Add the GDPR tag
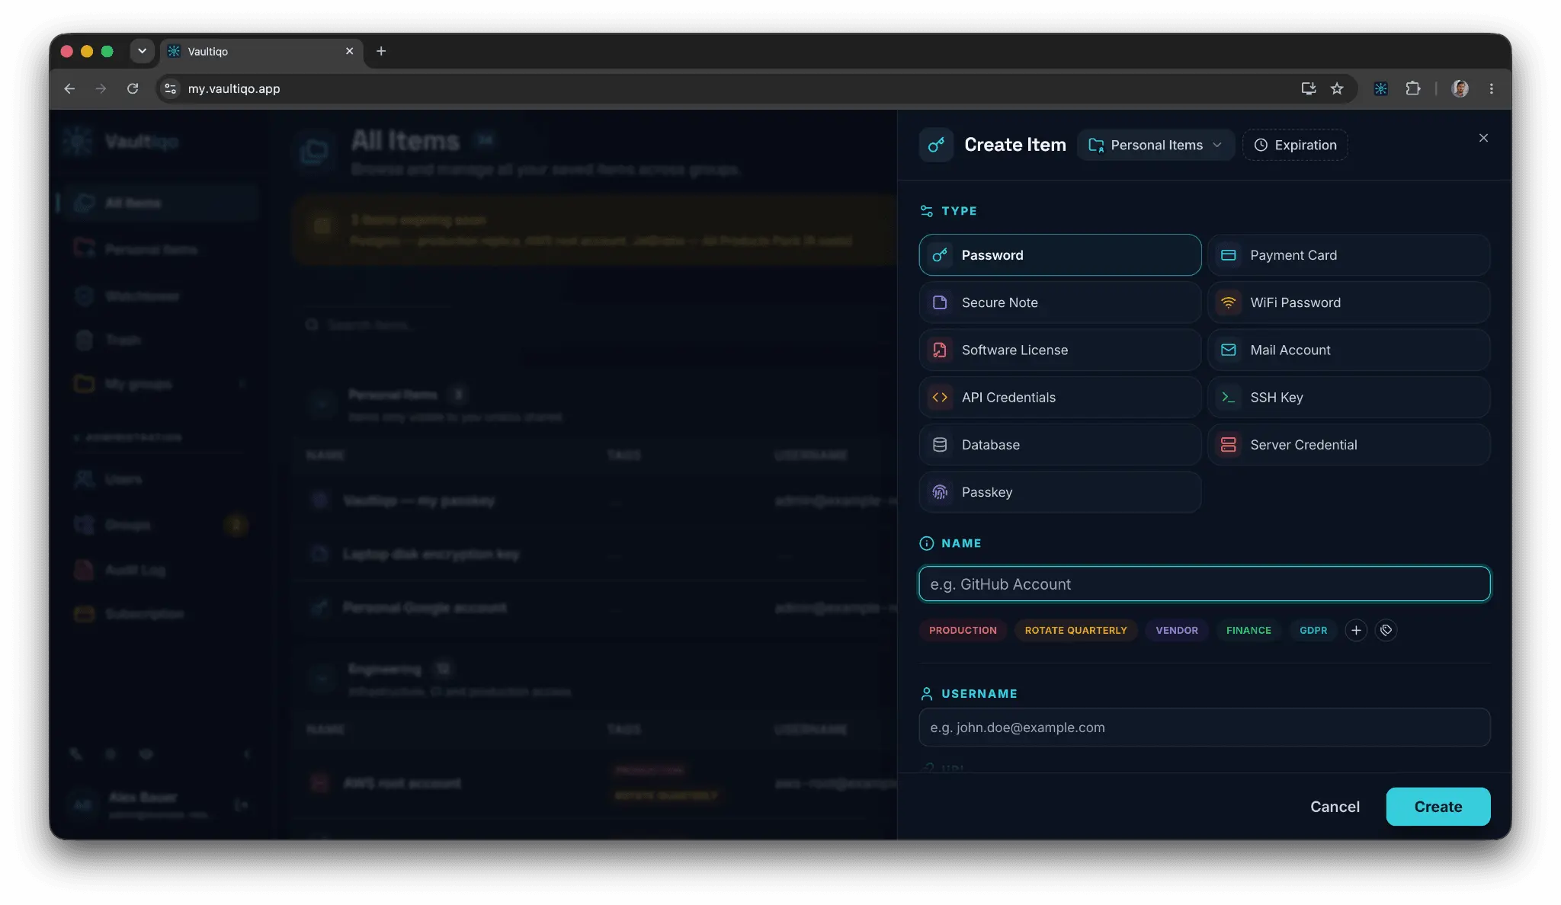The image size is (1561, 905). [x=1313, y=630]
